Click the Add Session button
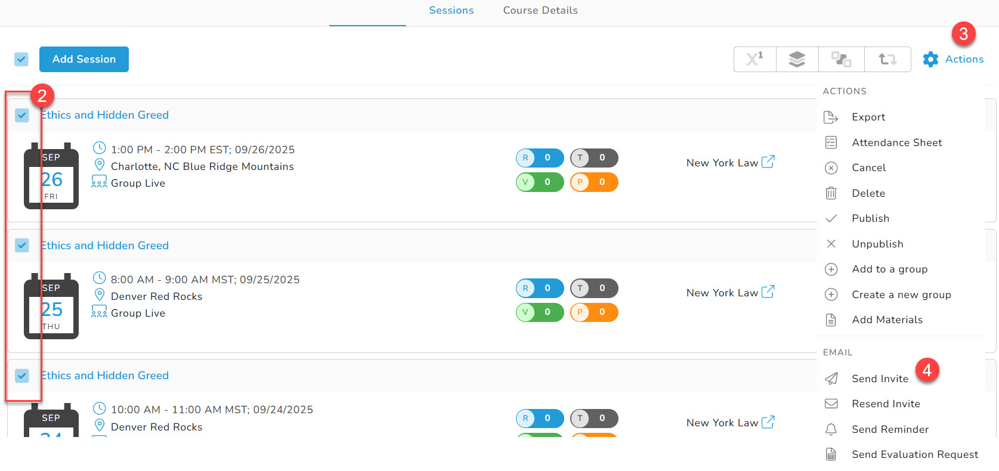Viewport: 999px width, 471px height. [84, 59]
